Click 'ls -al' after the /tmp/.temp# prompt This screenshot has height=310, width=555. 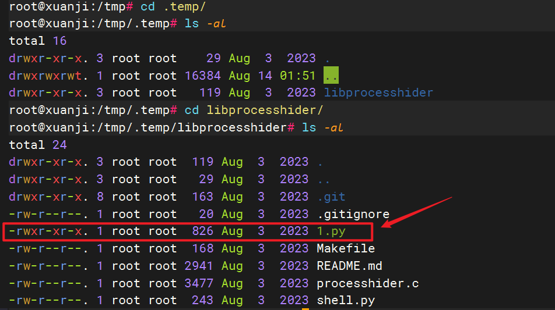(x=205, y=24)
